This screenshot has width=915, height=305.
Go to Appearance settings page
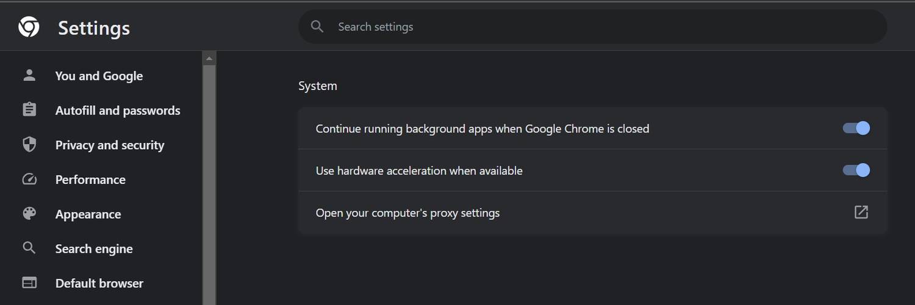tap(88, 214)
